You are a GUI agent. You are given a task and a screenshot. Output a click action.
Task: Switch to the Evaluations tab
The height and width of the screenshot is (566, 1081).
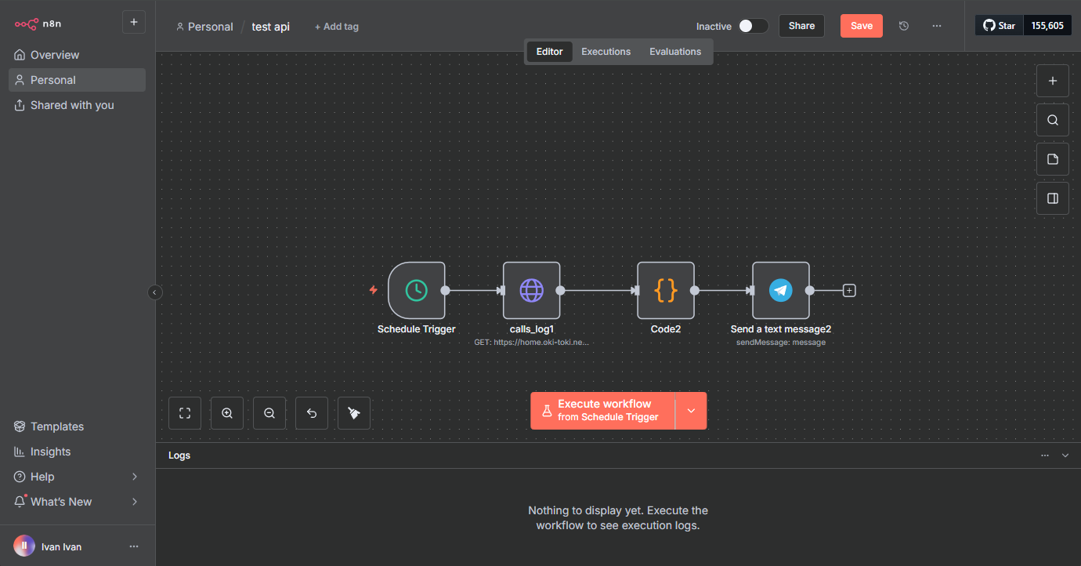pyautogui.click(x=675, y=52)
